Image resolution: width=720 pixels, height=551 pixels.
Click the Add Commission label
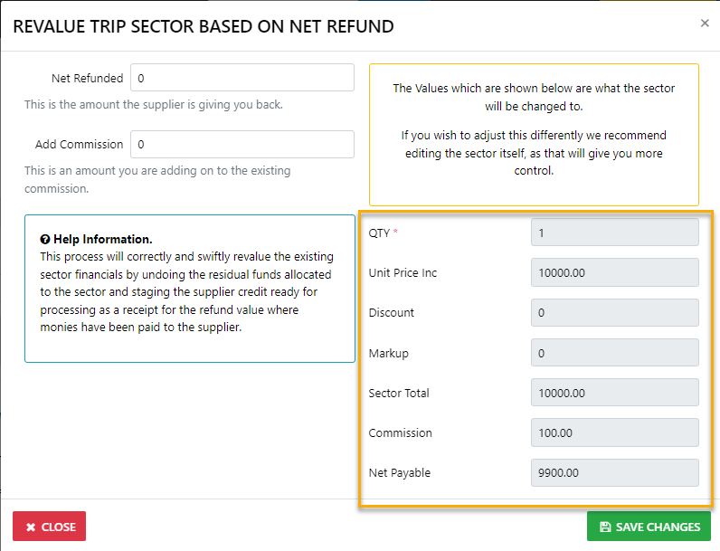tap(79, 145)
